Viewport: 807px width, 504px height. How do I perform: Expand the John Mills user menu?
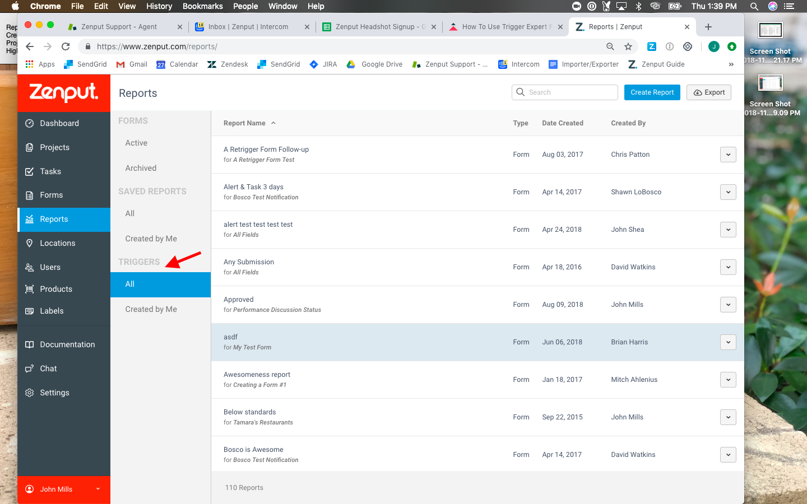[x=64, y=489]
